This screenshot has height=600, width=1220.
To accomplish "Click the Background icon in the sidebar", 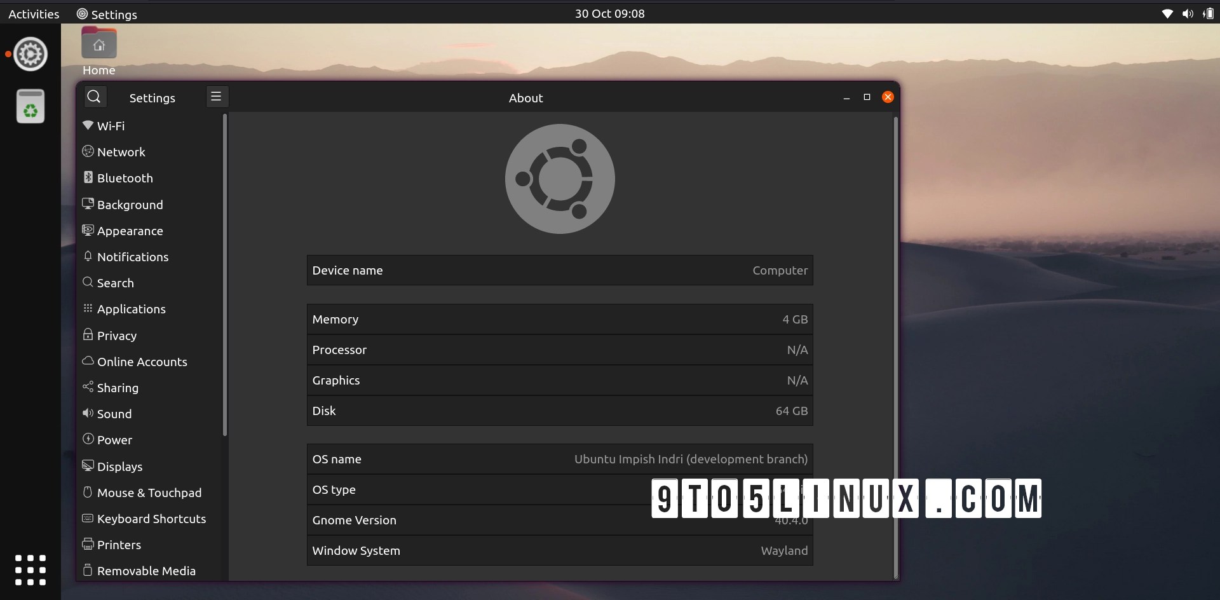I will [88, 204].
